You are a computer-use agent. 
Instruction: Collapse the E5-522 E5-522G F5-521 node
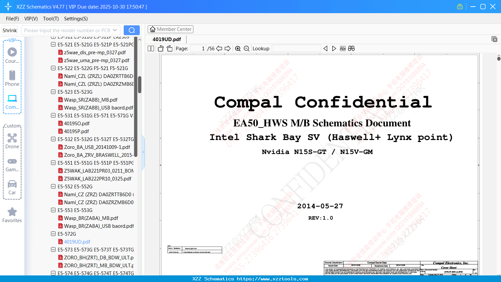coord(53,68)
